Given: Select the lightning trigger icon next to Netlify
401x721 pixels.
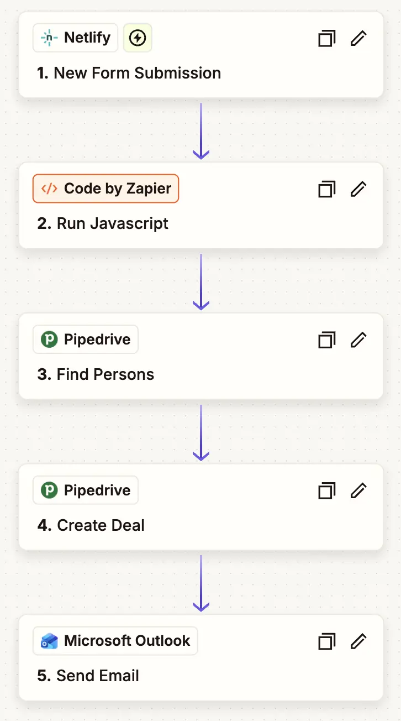Looking at the screenshot, I should click(x=137, y=38).
